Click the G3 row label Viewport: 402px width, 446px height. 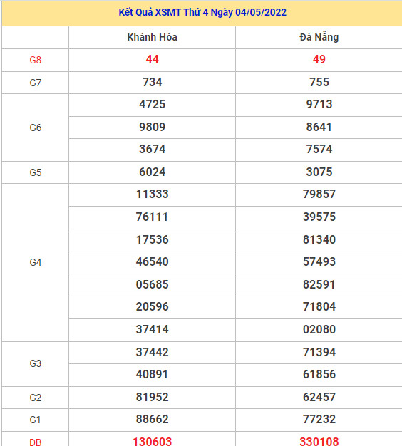pos(36,364)
